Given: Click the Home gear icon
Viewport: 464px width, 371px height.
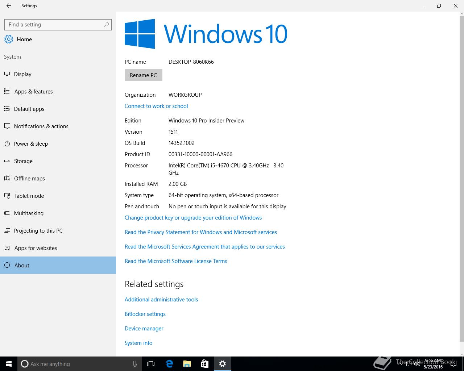Looking at the screenshot, I should (9, 39).
